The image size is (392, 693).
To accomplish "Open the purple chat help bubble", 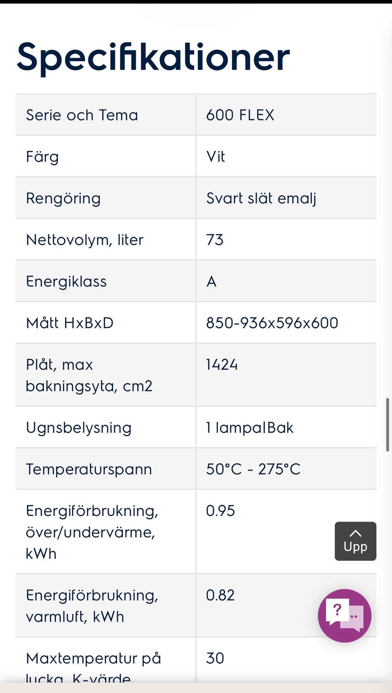I will [345, 615].
